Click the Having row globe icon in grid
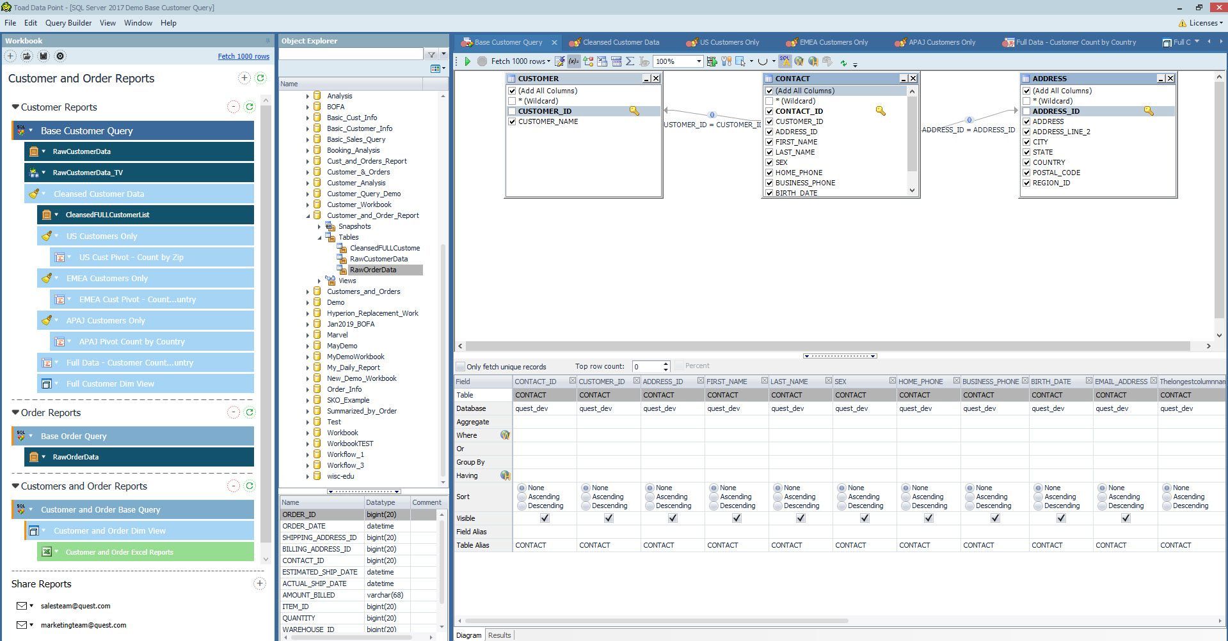This screenshot has width=1228, height=641. tap(505, 475)
